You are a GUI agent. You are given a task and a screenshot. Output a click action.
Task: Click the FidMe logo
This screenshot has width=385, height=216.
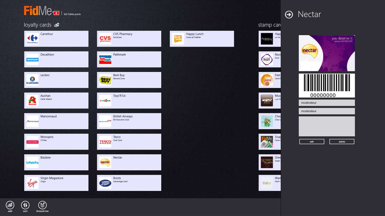[x=38, y=11]
